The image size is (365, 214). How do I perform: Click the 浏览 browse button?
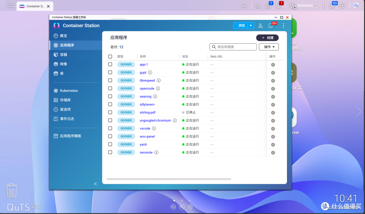click(x=241, y=25)
